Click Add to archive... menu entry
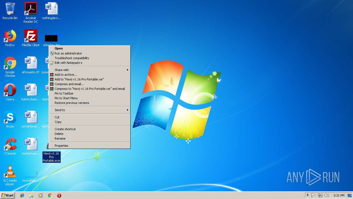Image resolution: width=353 pixels, height=199 pixels. tap(89, 75)
